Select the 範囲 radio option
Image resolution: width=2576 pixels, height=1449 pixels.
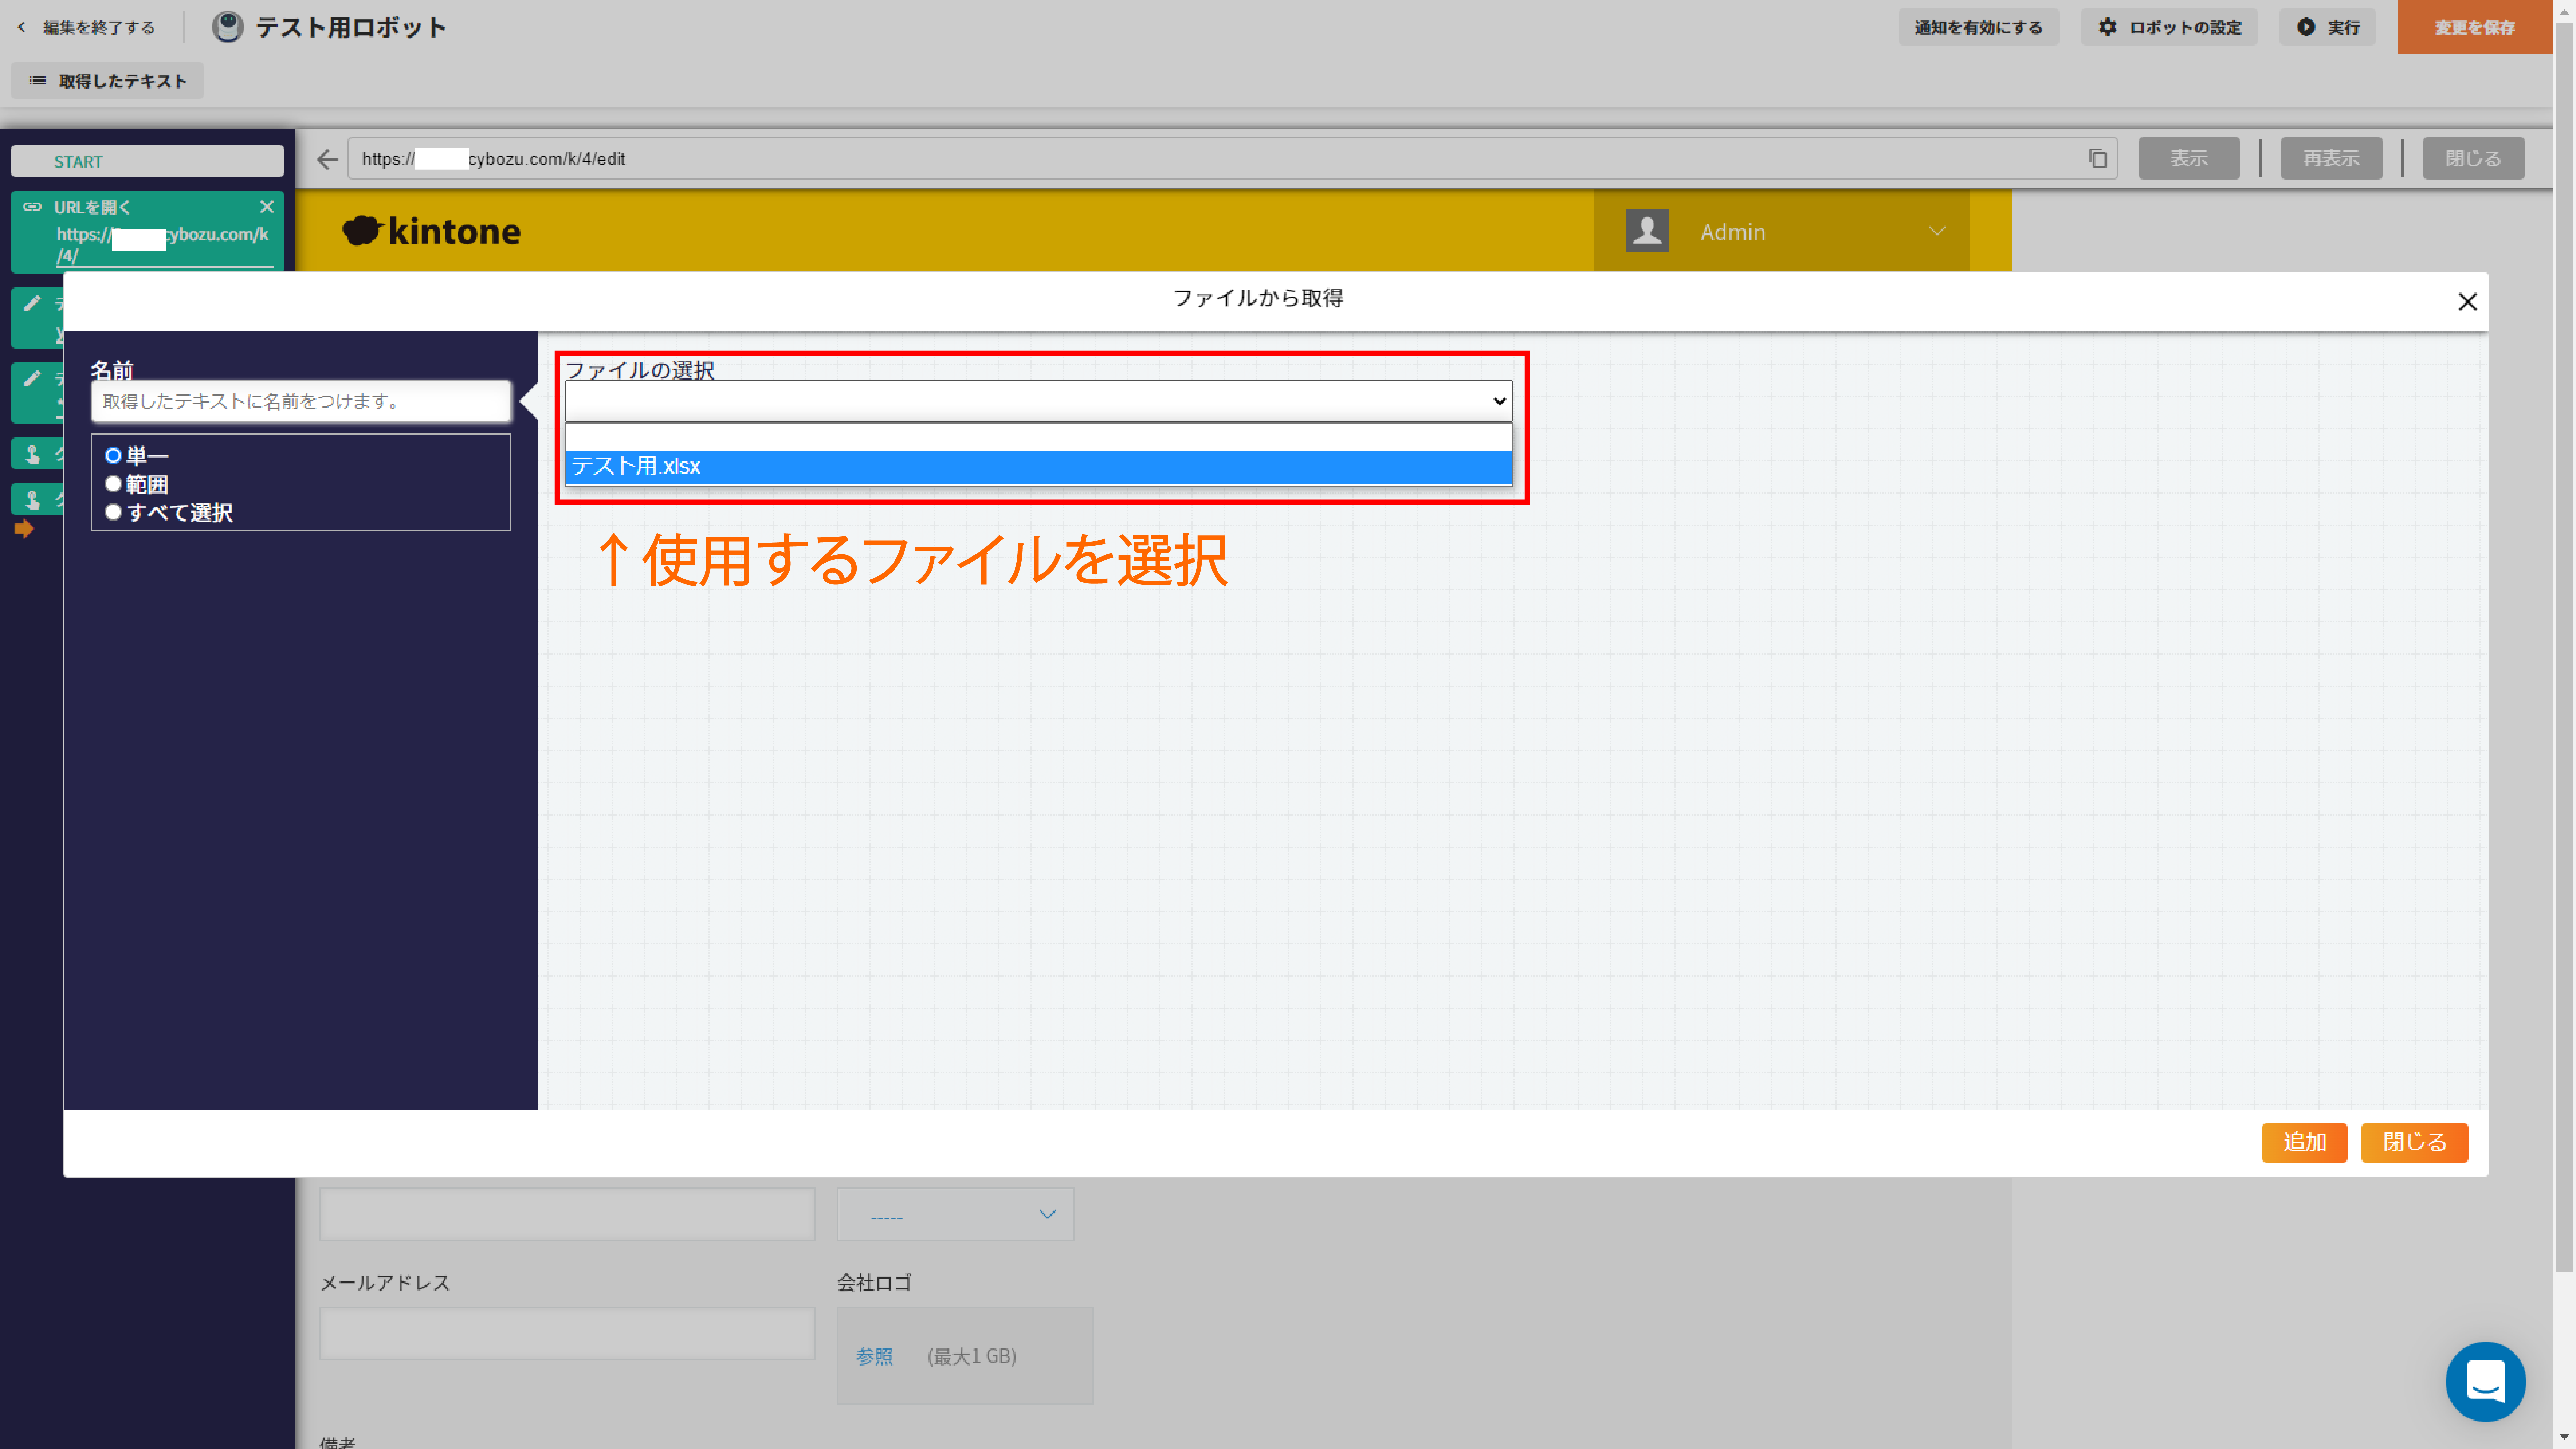tap(113, 484)
